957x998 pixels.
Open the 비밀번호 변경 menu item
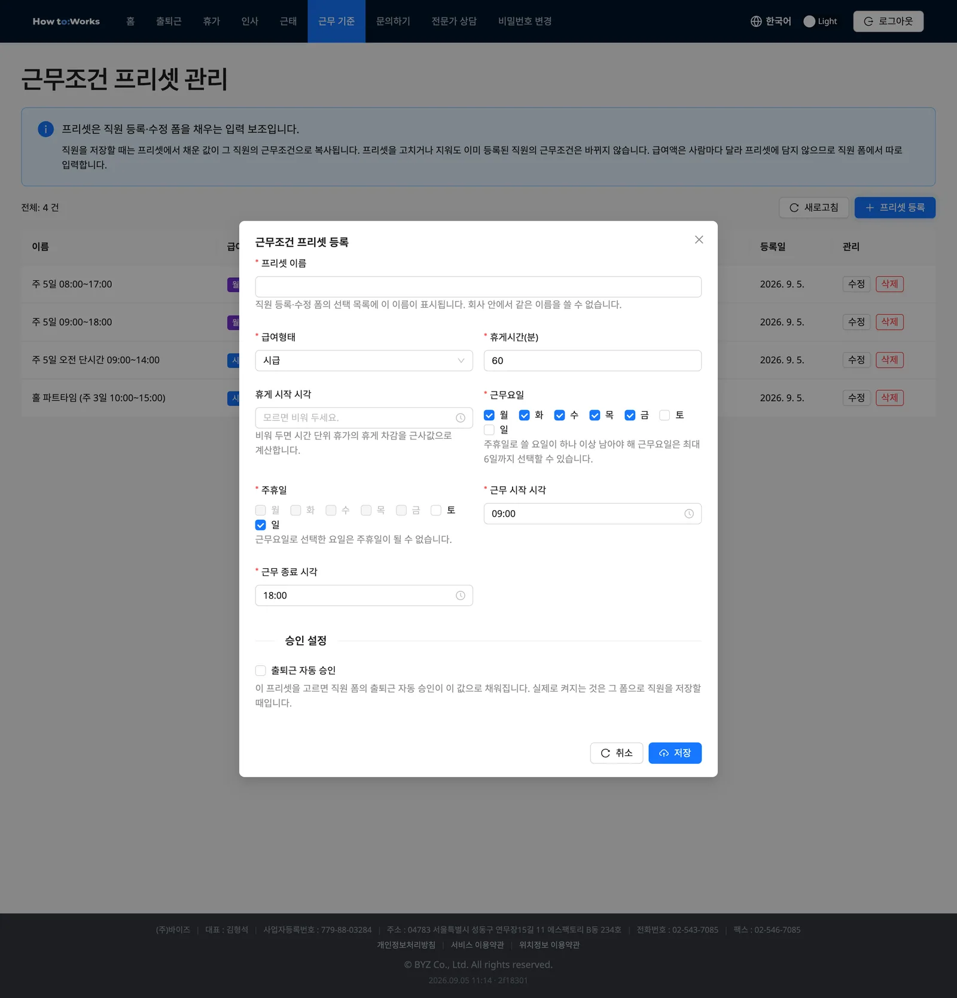coord(525,22)
